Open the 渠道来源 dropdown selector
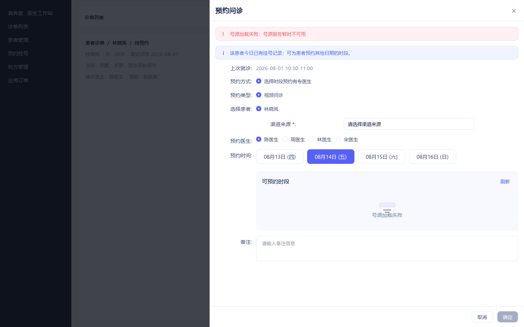Viewport: 524px width, 327px height. pos(409,124)
